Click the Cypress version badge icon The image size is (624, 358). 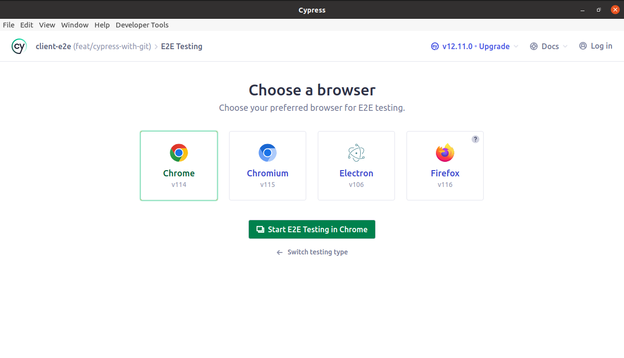point(434,46)
